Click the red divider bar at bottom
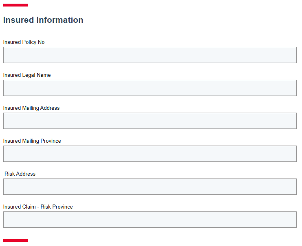302x246 pixels. coord(15,240)
